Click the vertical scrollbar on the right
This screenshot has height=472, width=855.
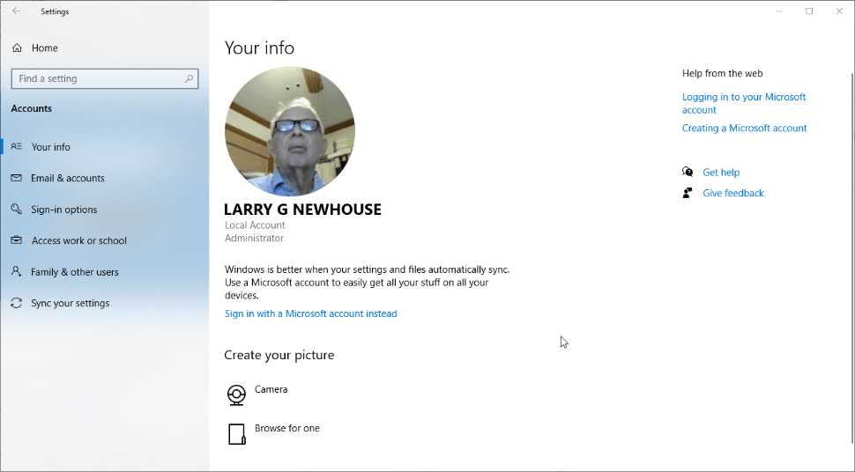(x=851, y=256)
